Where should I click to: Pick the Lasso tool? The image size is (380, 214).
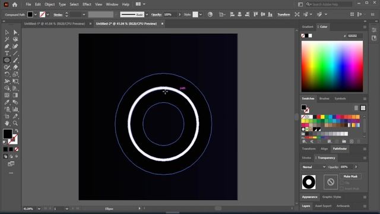(15, 39)
